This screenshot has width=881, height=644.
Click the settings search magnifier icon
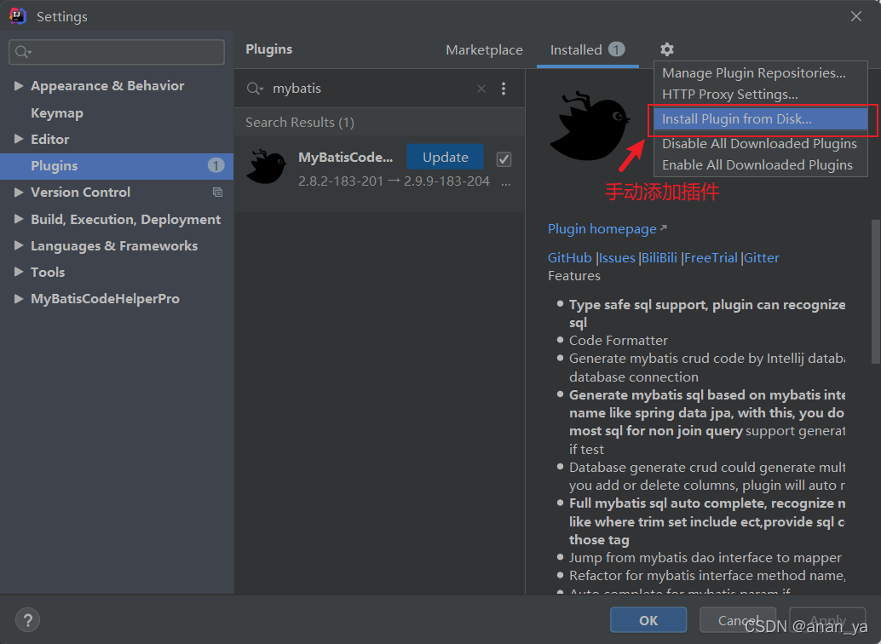point(23,52)
